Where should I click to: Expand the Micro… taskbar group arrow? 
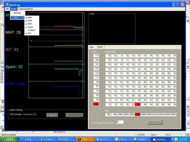click(x=131, y=139)
